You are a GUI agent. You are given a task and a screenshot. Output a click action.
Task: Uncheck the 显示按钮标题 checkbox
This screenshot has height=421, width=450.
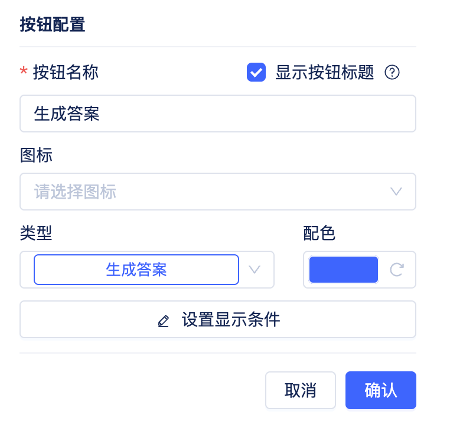[256, 72]
